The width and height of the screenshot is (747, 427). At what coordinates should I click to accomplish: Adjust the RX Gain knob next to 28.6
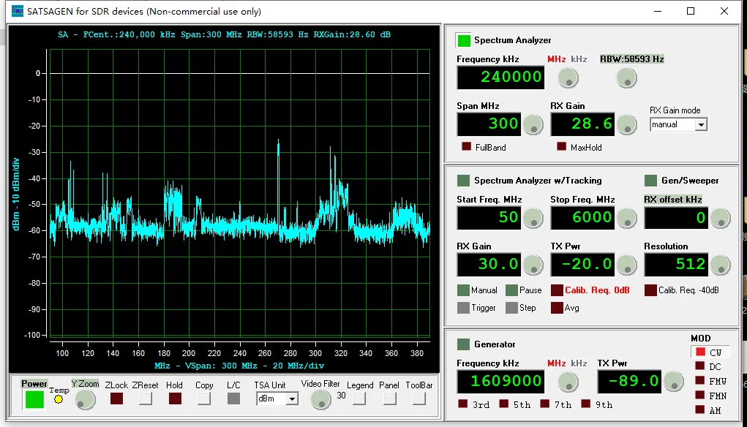(627, 124)
